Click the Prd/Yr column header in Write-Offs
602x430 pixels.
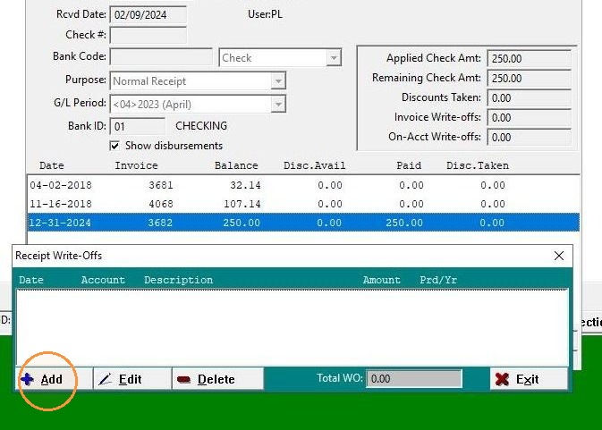(x=438, y=280)
